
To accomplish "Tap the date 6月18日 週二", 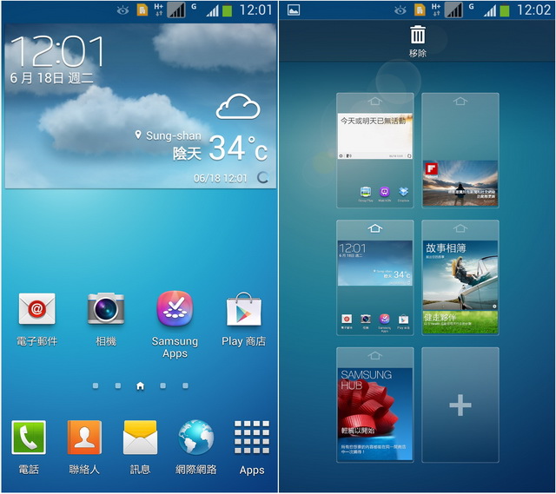I will click(x=51, y=78).
